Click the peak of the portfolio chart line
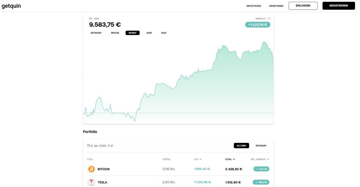 264,42
